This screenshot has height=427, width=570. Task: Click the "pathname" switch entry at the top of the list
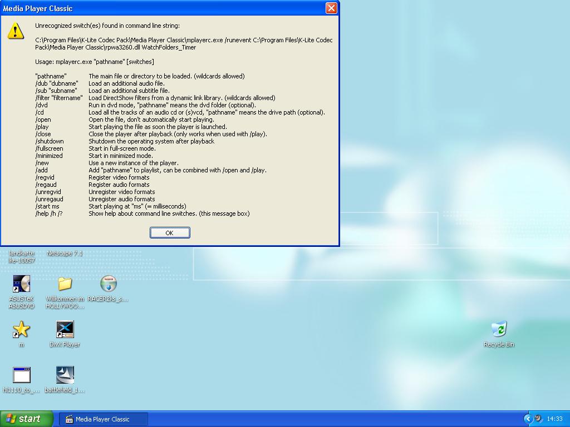tap(51, 76)
